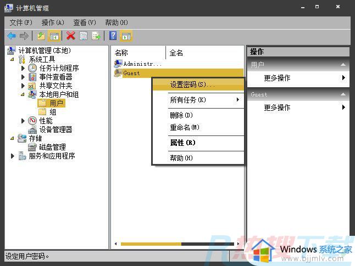Click the 性能 gauge icon

tap(32, 121)
